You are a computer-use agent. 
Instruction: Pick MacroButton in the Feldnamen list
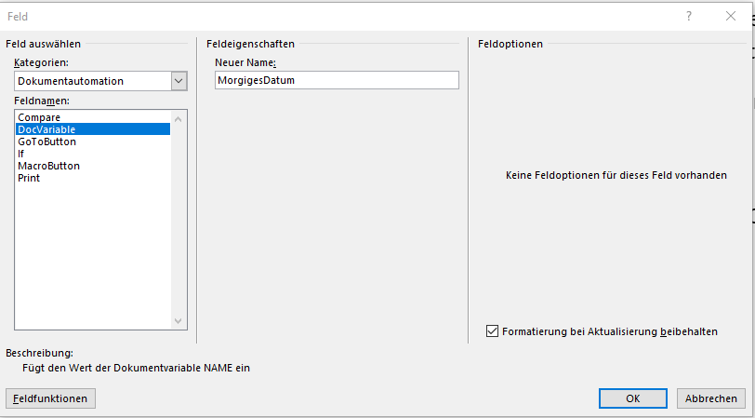click(48, 166)
